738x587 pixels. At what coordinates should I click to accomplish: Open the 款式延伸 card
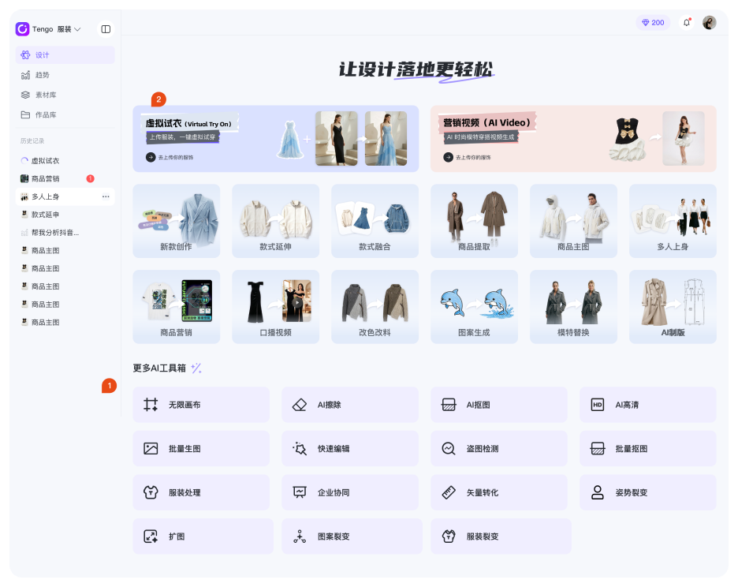click(275, 221)
